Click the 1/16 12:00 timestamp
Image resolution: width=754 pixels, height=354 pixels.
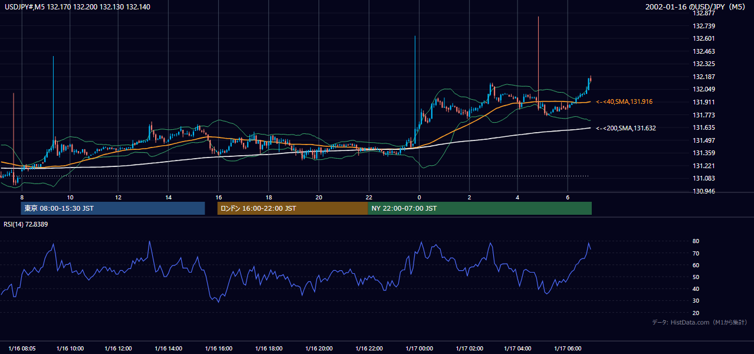tap(119, 348)
